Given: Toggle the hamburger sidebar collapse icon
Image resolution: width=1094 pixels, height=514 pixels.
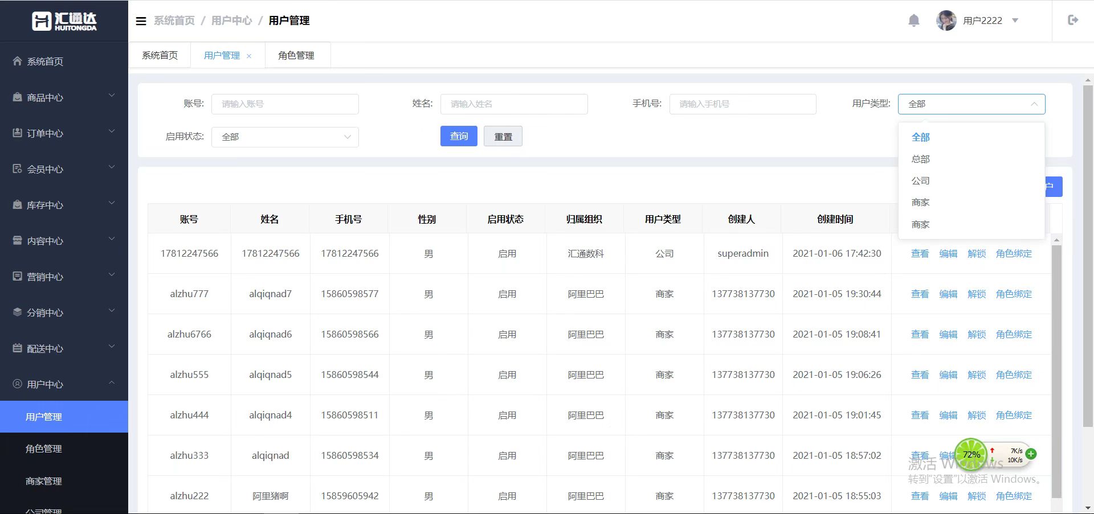Looking at the screenshot, I should click(141, 21).
